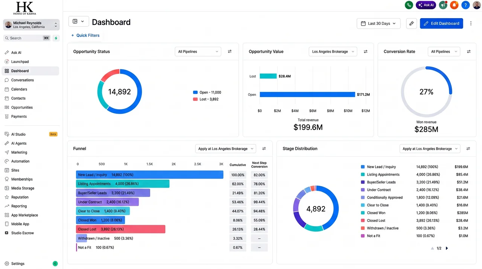Open Stage Distribution widget filter settings icon

click(468, 149)
